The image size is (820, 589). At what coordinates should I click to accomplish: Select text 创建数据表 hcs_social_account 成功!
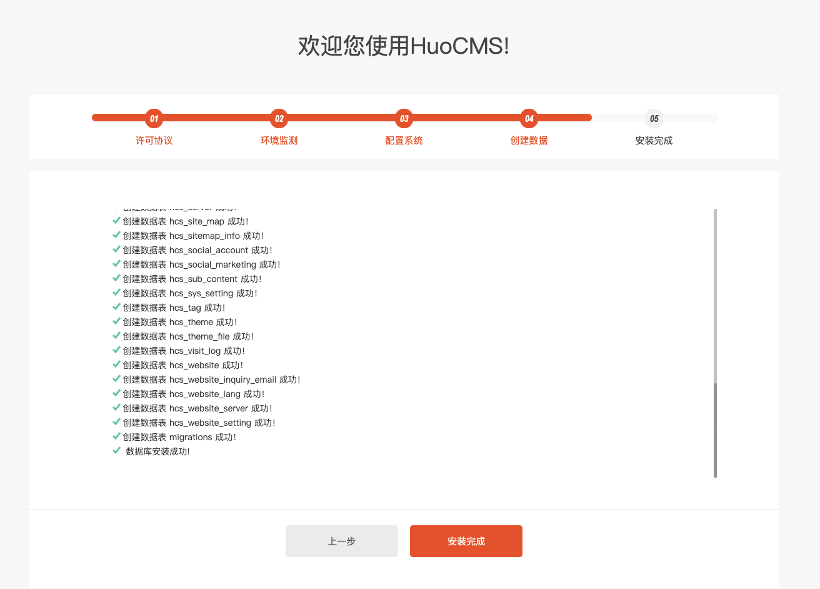197,250
